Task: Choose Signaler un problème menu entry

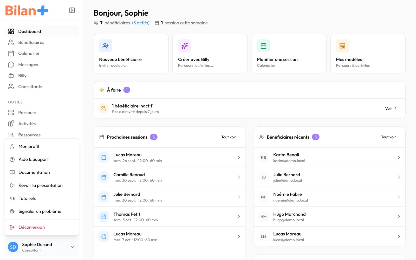Action: coord(42,211)
